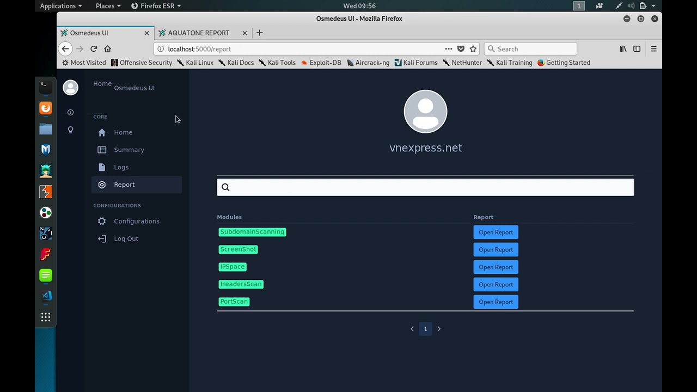
Task: Open page actions three-dot menu
Action: pyautogui.click(x=449, y=48)
